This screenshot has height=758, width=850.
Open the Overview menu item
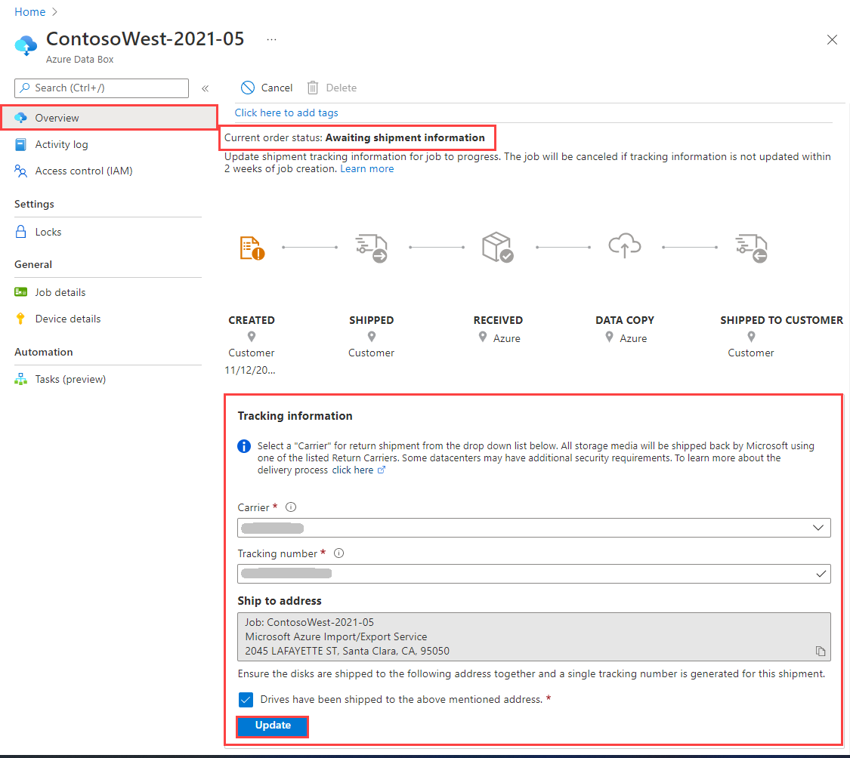tap(109, 118)
